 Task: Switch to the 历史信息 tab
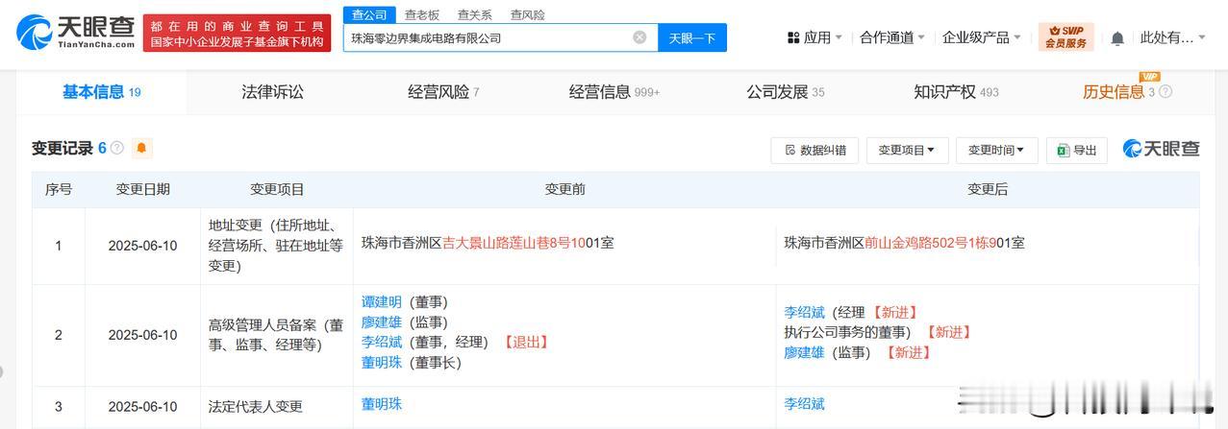[x=1114, y=92]
